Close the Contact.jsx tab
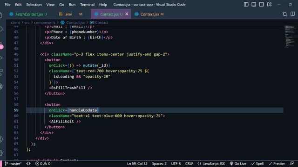Image resolution: width=298 pixels, height=167 pixels. pos(127,14)
